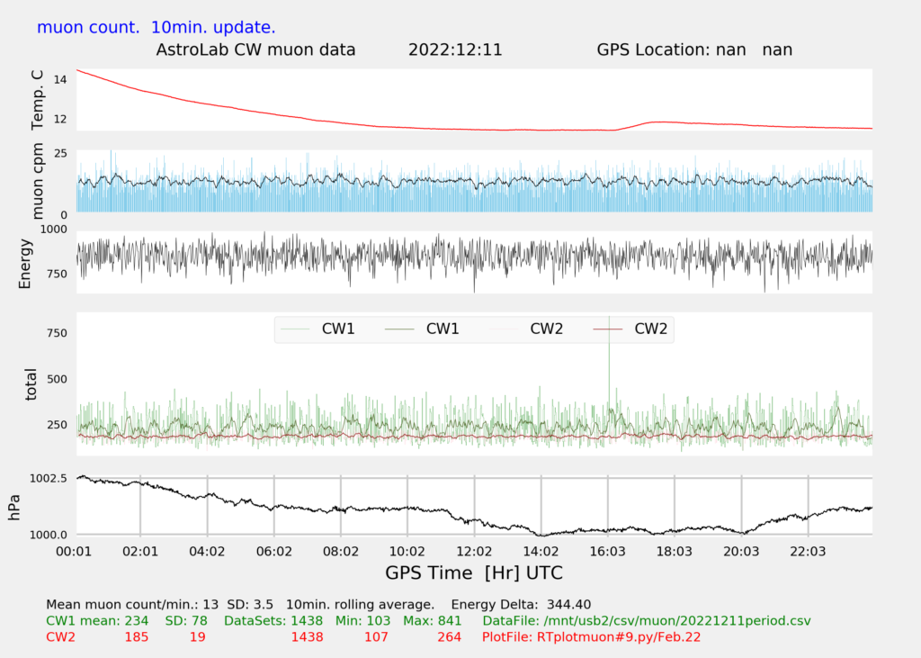
Task: Select the 'AstroLab CW muon data' title
Action: point(255,50)
